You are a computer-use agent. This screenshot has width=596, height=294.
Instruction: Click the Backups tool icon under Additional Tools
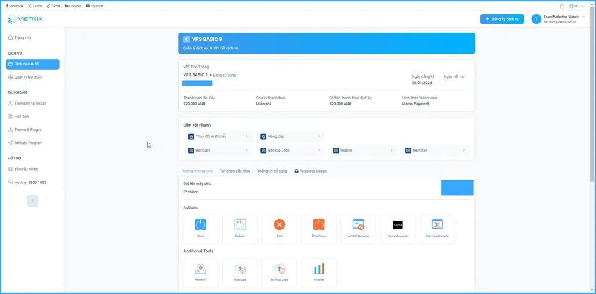coord(240,269)
